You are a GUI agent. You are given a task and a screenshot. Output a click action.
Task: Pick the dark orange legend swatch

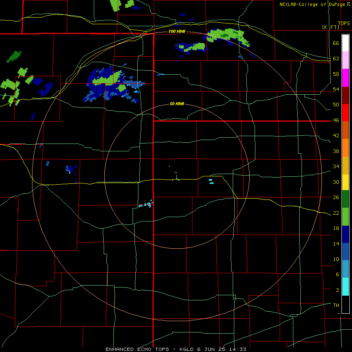coord(345,130)
